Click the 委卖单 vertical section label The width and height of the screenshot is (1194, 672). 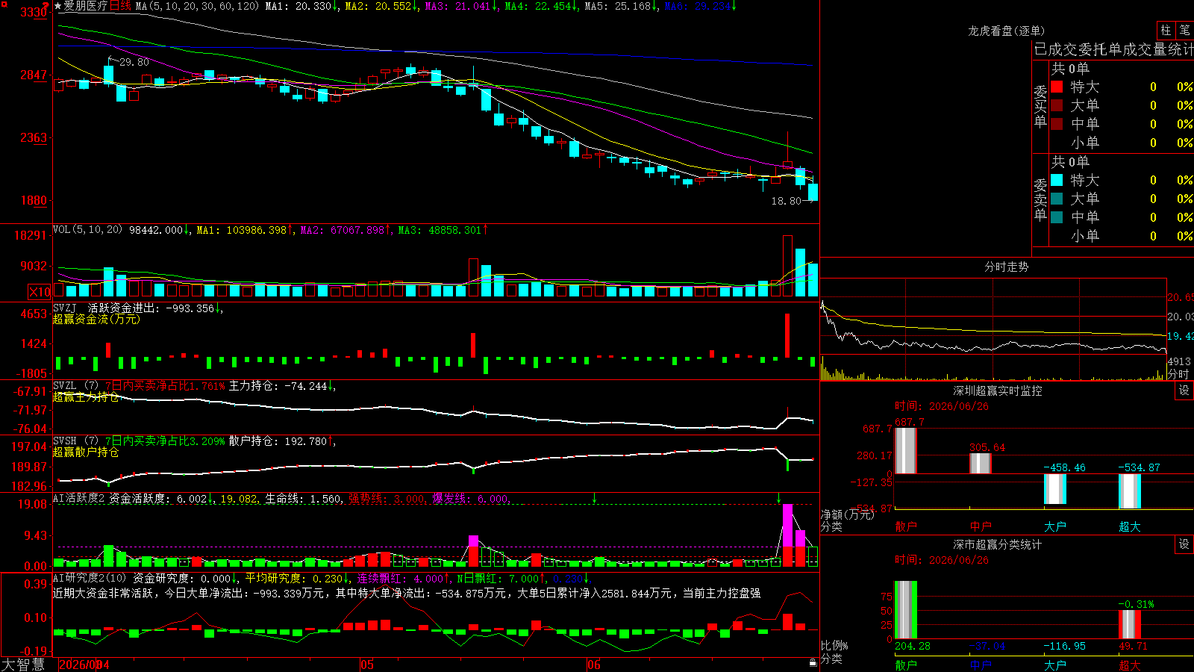point(1040,199)
